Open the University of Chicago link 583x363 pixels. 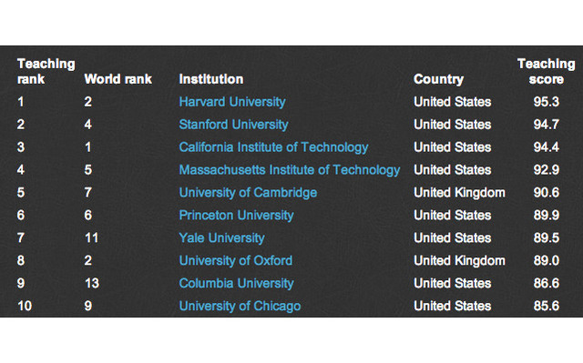(x=240, y=306)
